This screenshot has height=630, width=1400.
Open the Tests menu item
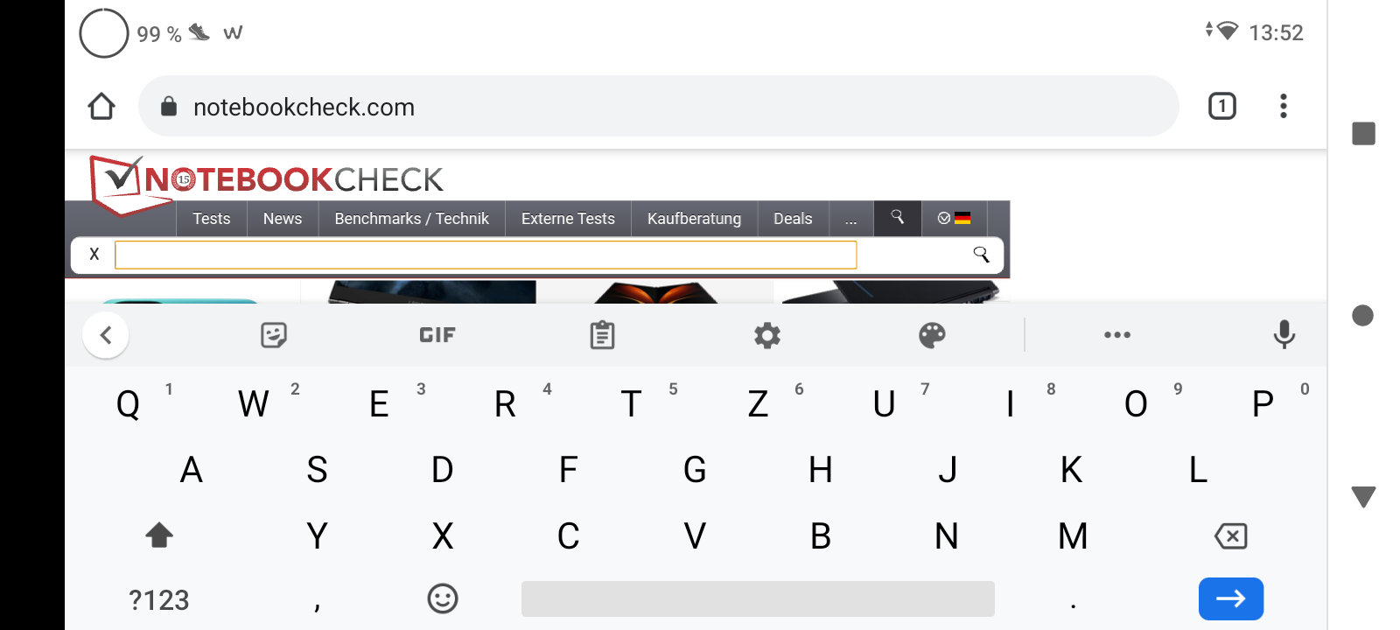[x=211, y=219]
